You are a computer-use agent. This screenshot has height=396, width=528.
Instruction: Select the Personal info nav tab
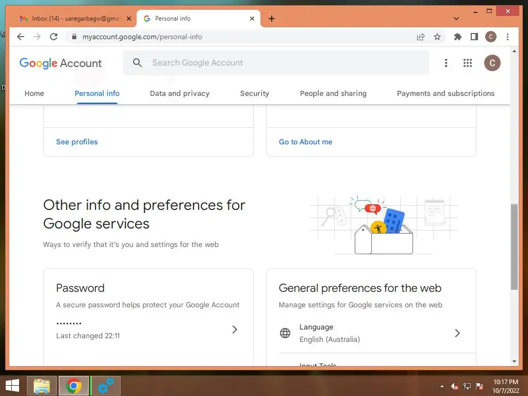(x=97, y=93)
